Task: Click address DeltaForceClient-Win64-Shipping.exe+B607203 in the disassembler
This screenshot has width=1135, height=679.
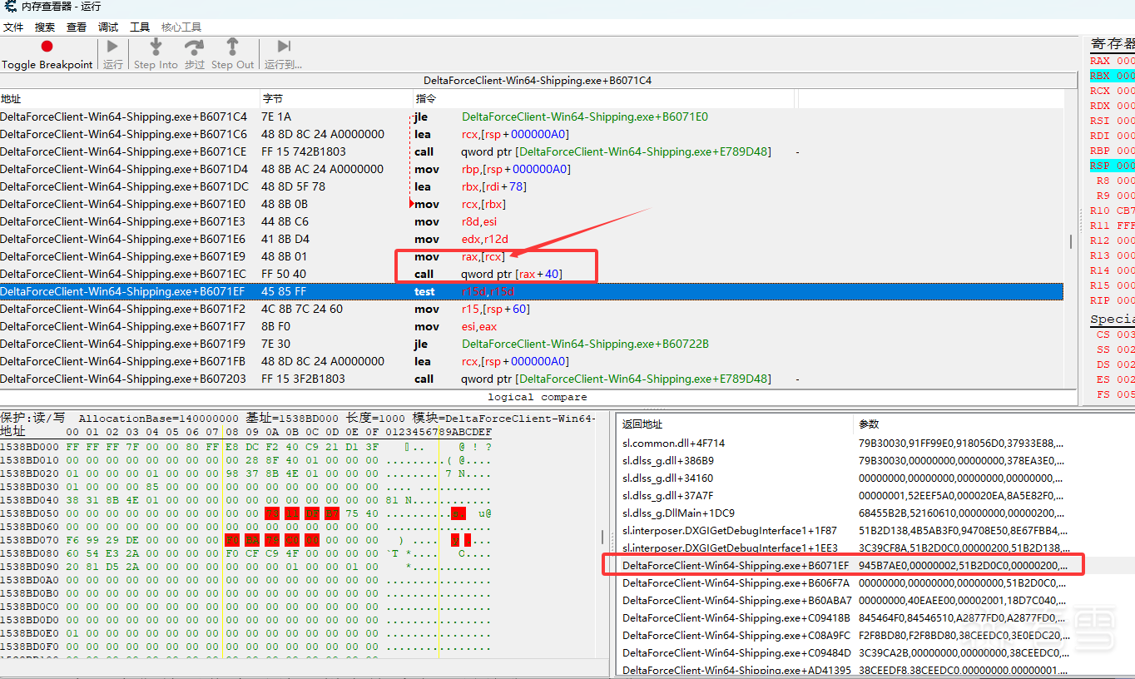Action: coord(123,379)
